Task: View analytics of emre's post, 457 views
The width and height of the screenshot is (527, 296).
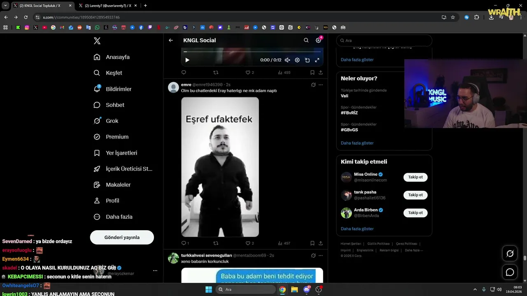Action: (x=284, y=243)
